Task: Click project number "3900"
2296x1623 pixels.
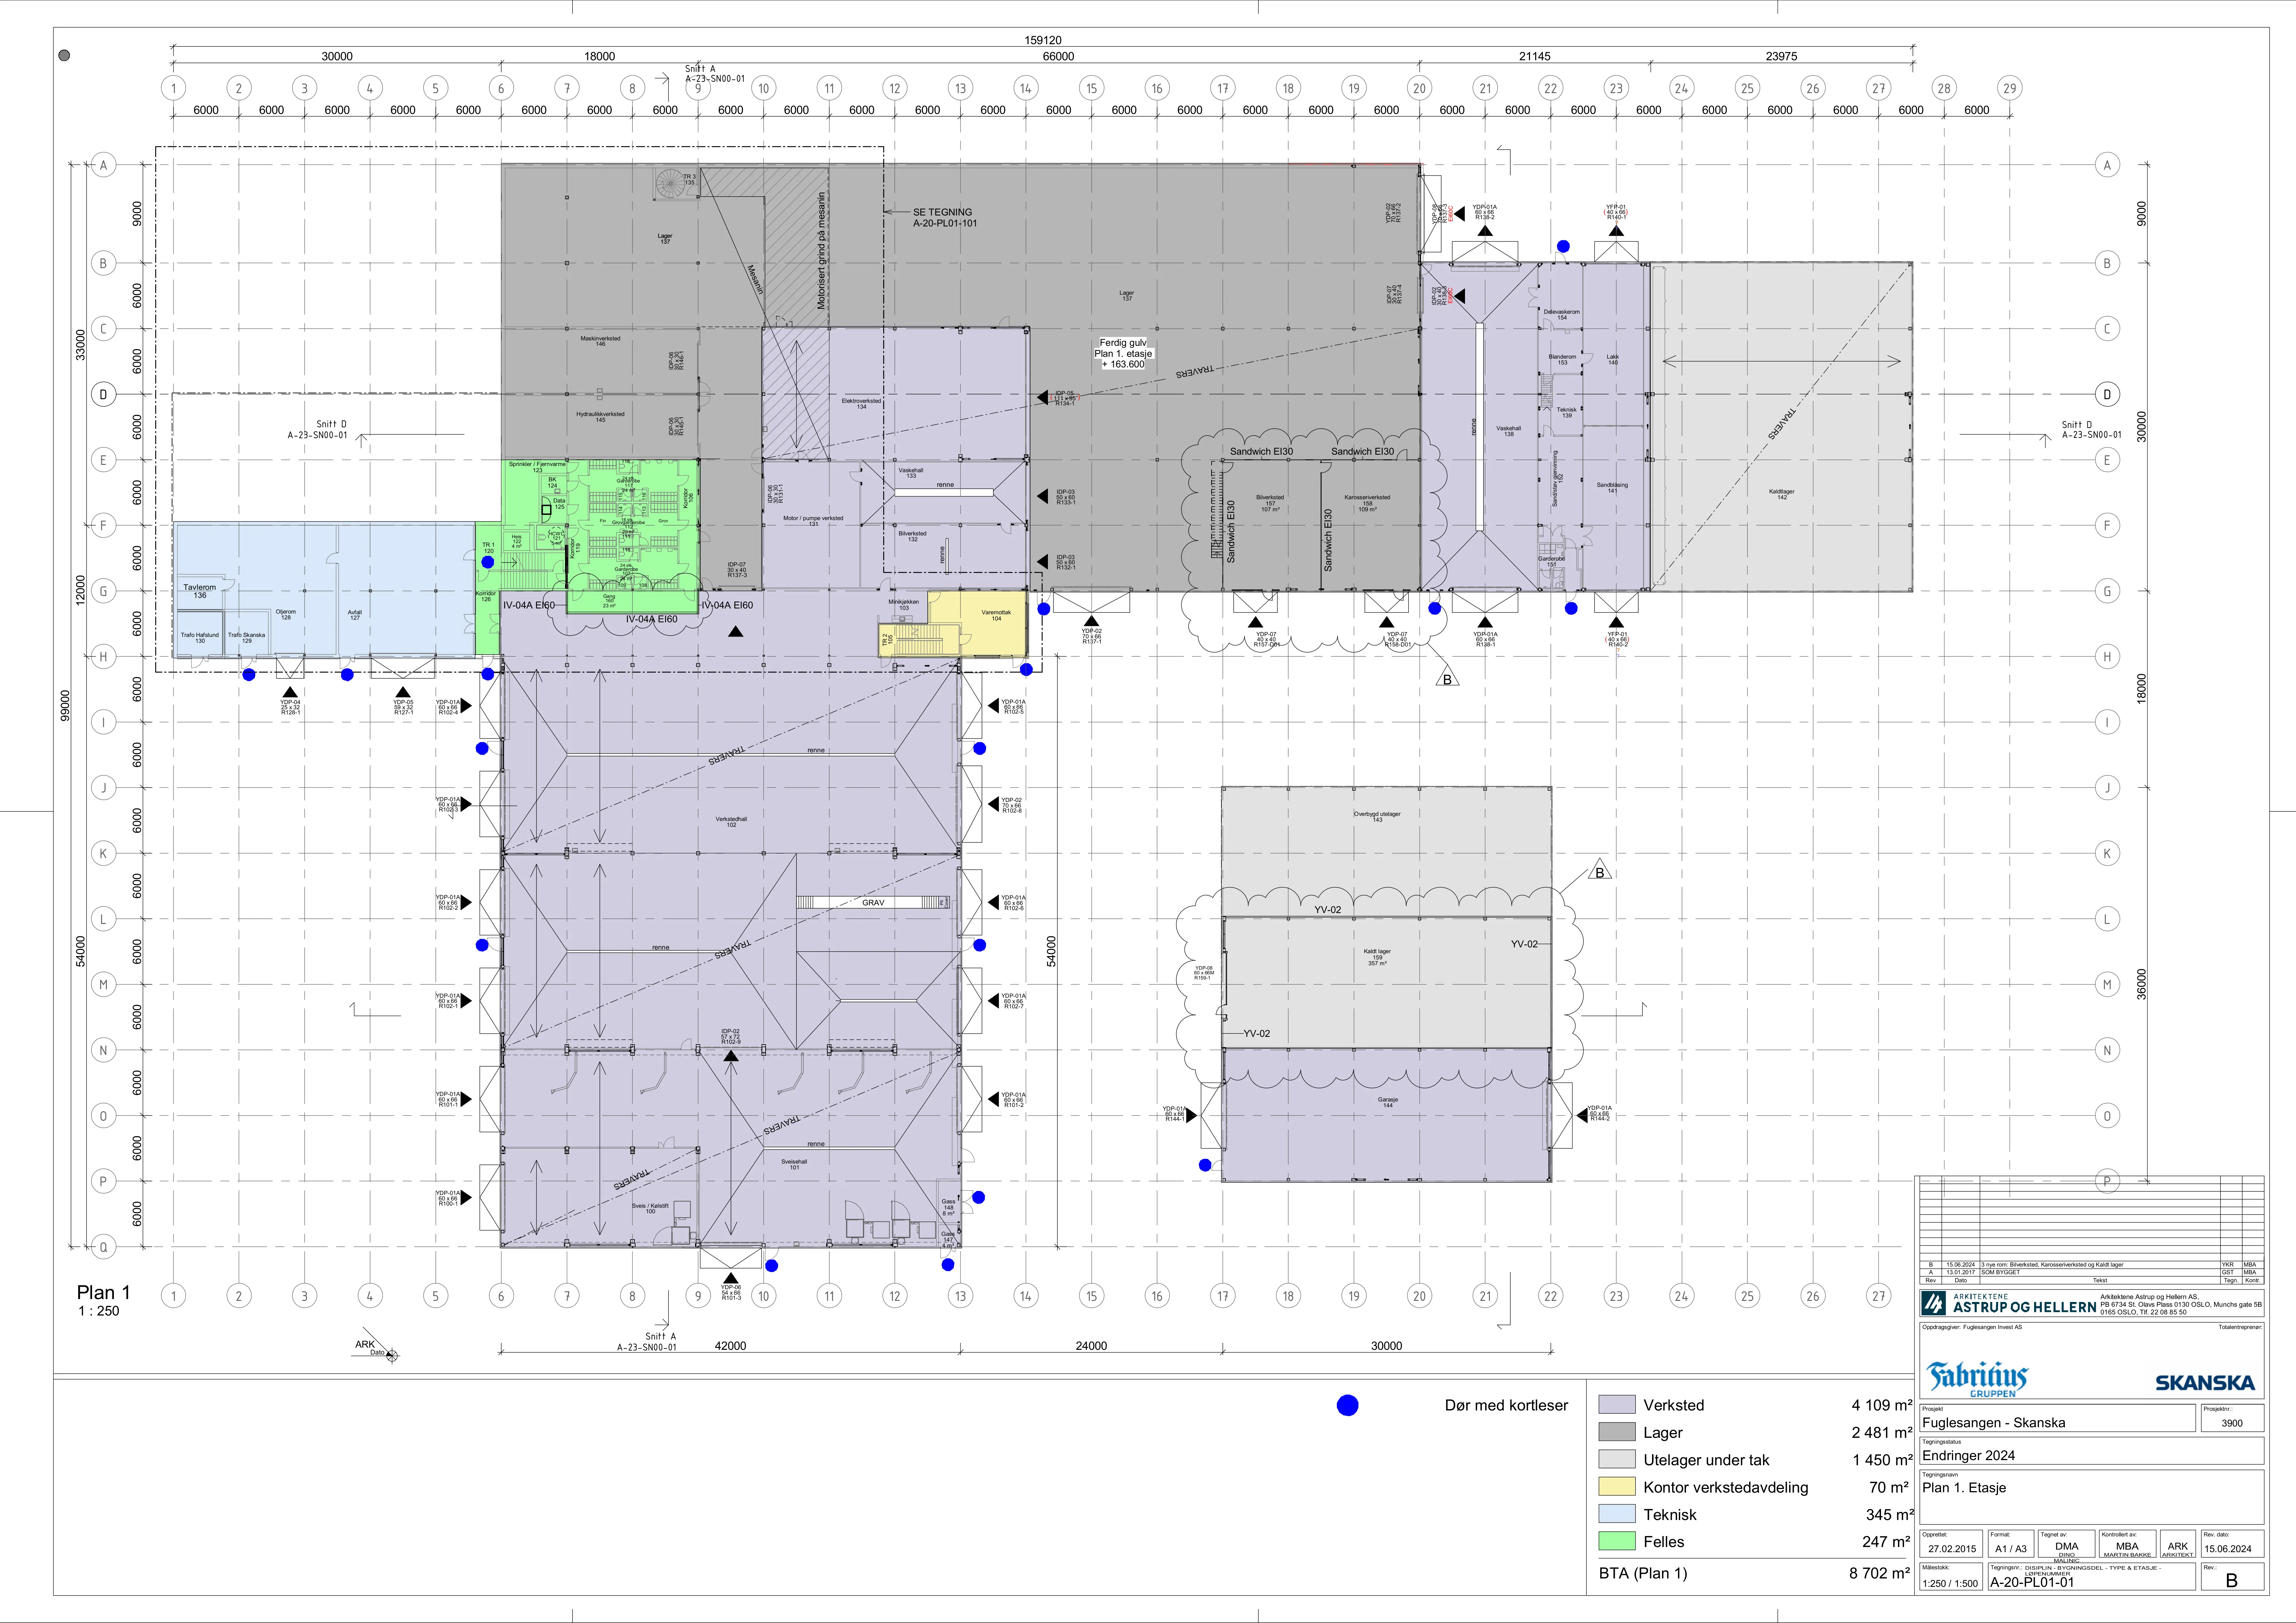Action: (x=2232, y=1423)
